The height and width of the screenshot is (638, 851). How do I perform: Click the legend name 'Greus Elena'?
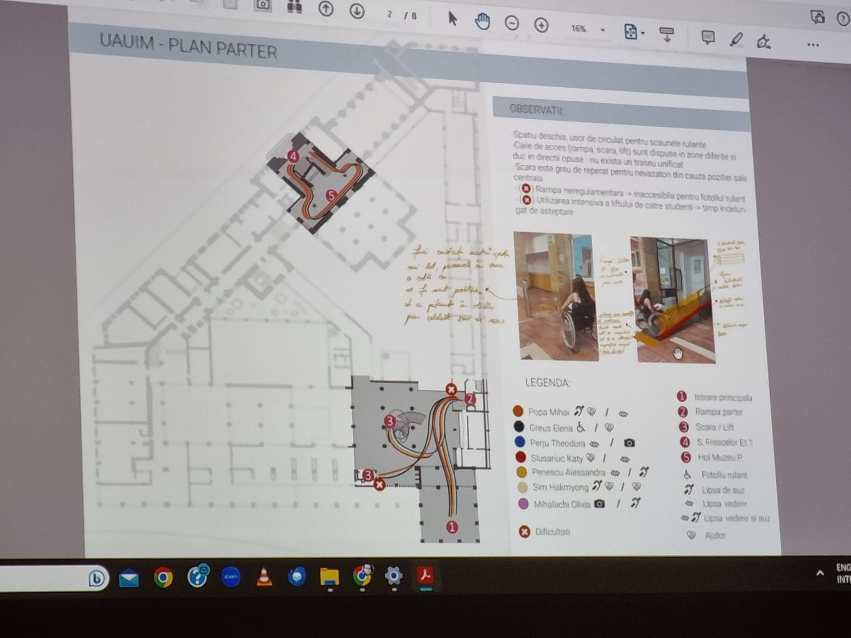(550, 428)
